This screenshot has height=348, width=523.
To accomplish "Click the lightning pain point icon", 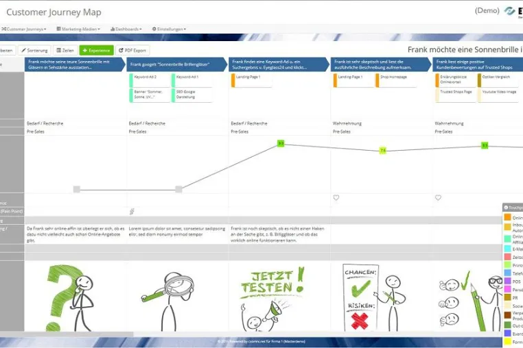I will [x=132, y=211].
